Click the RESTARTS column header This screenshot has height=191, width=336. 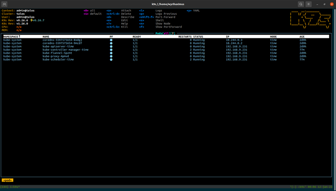(185, 36)
